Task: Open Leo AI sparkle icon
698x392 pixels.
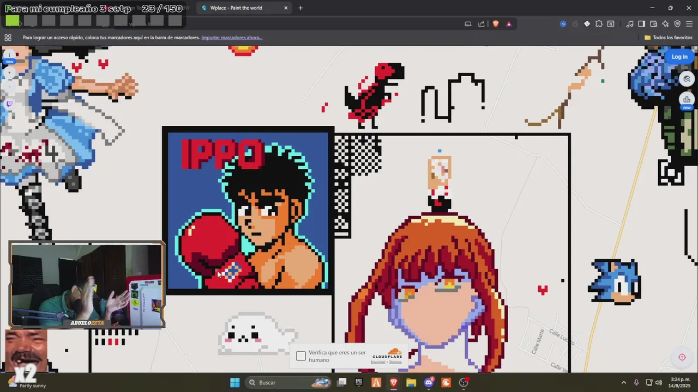Action: [x=665, y=24]
